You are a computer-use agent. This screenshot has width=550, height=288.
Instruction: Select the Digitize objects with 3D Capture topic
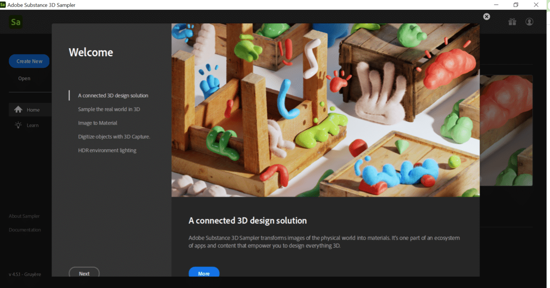coord(114,137)
